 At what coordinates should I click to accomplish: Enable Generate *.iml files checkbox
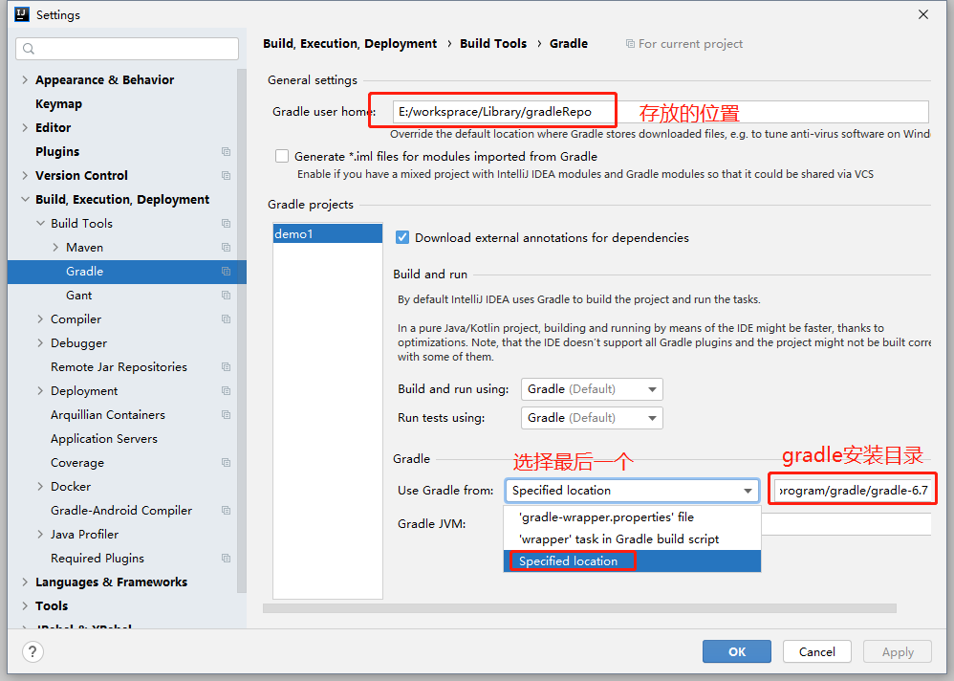282,157
